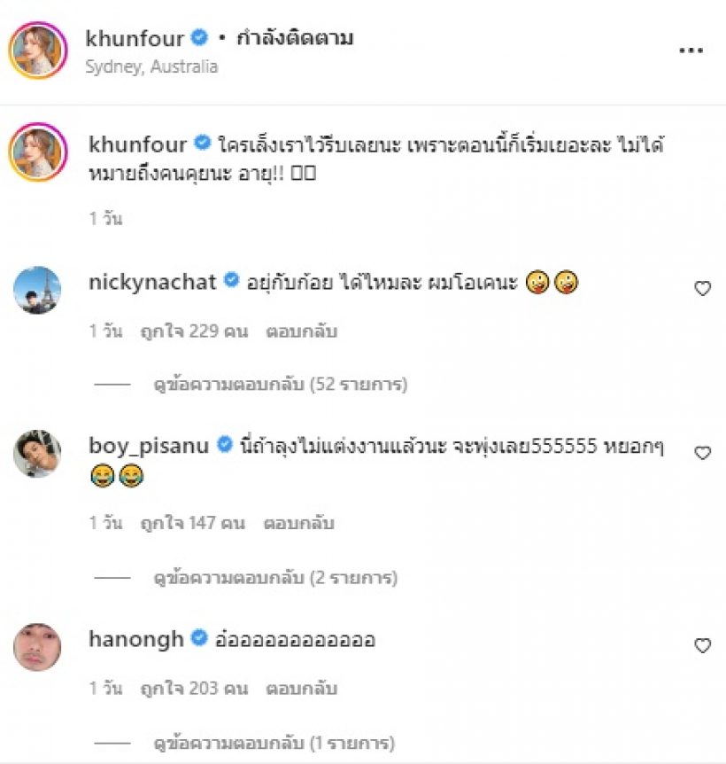Expand the 1 reply under hanongh's comment
The width and height of the screenshot is (726, 764).
274,743
